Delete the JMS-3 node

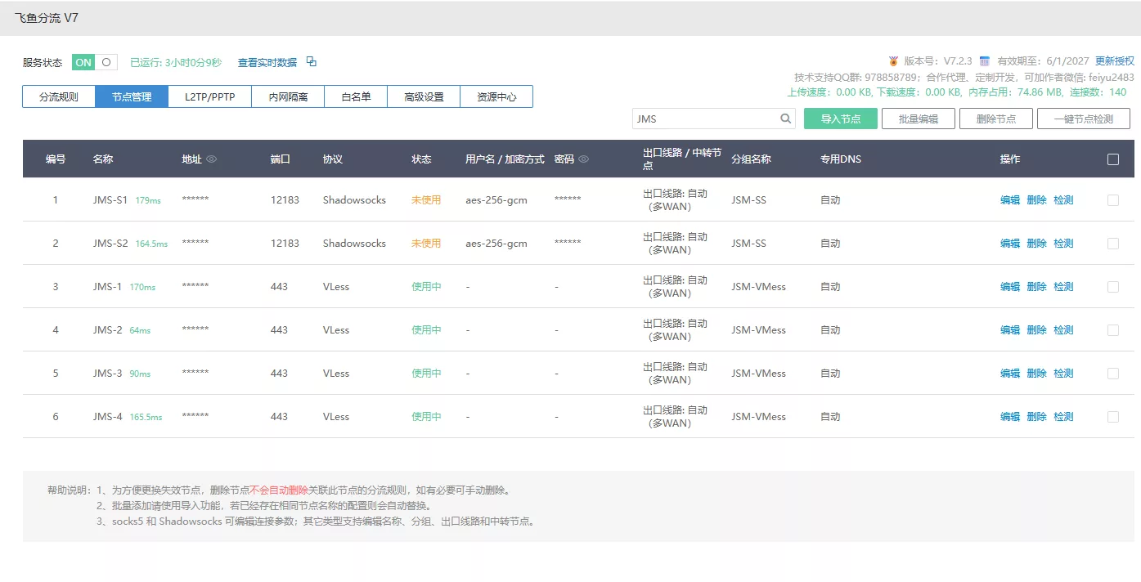tap(1036, 373)
